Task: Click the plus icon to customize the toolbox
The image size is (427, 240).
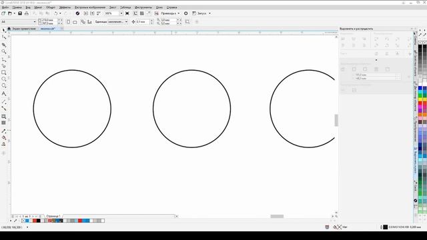Action: [x=4, y=153]
